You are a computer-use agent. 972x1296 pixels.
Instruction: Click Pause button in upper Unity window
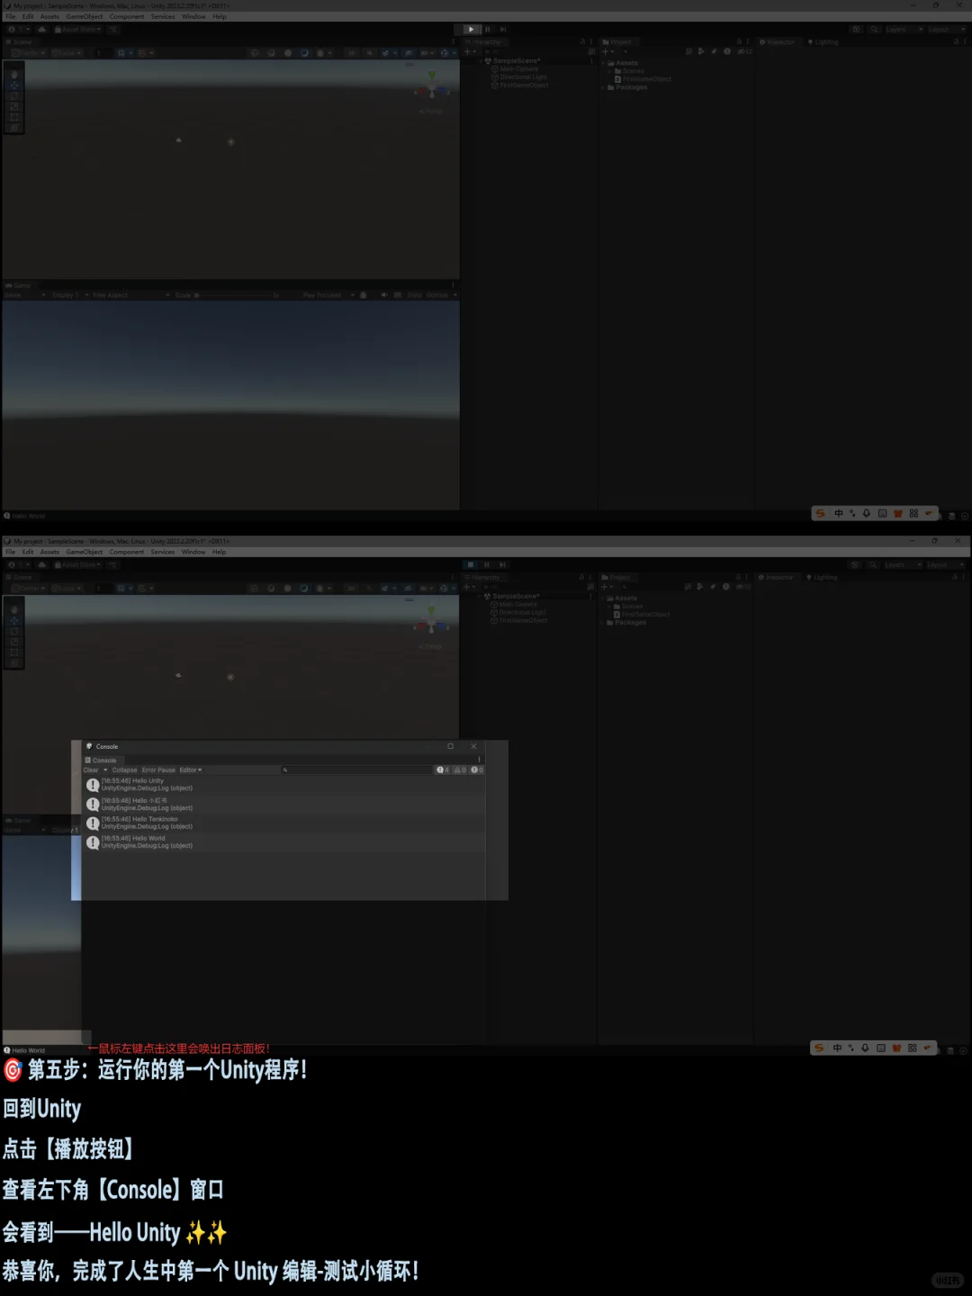(487, 30)
